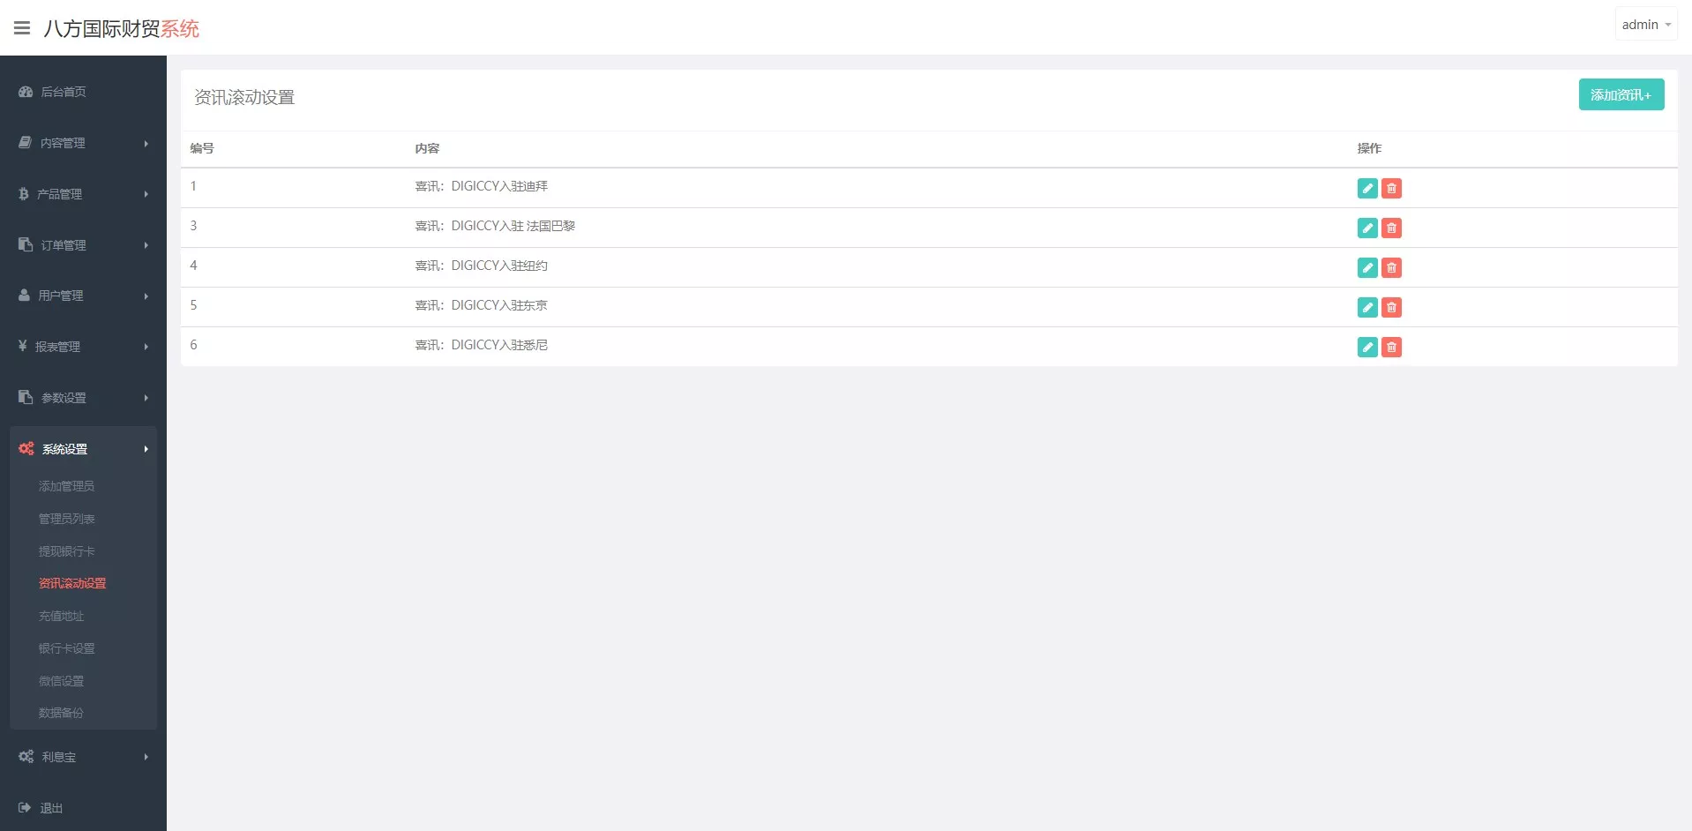Click the hamburger menu icon in header
The image size is (1692, 831).
22,28
